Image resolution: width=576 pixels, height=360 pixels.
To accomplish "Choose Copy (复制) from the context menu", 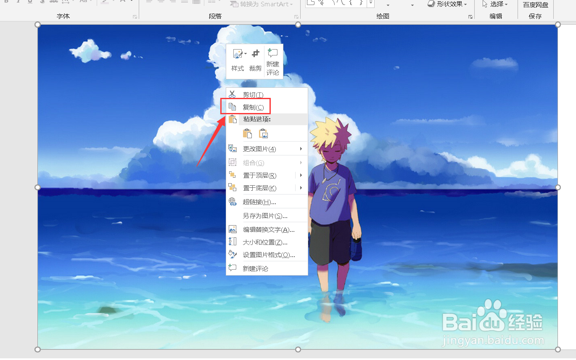I will click(267, 107).
